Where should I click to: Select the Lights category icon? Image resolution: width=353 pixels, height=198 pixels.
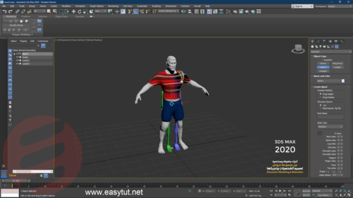click(x=320, y=47)
